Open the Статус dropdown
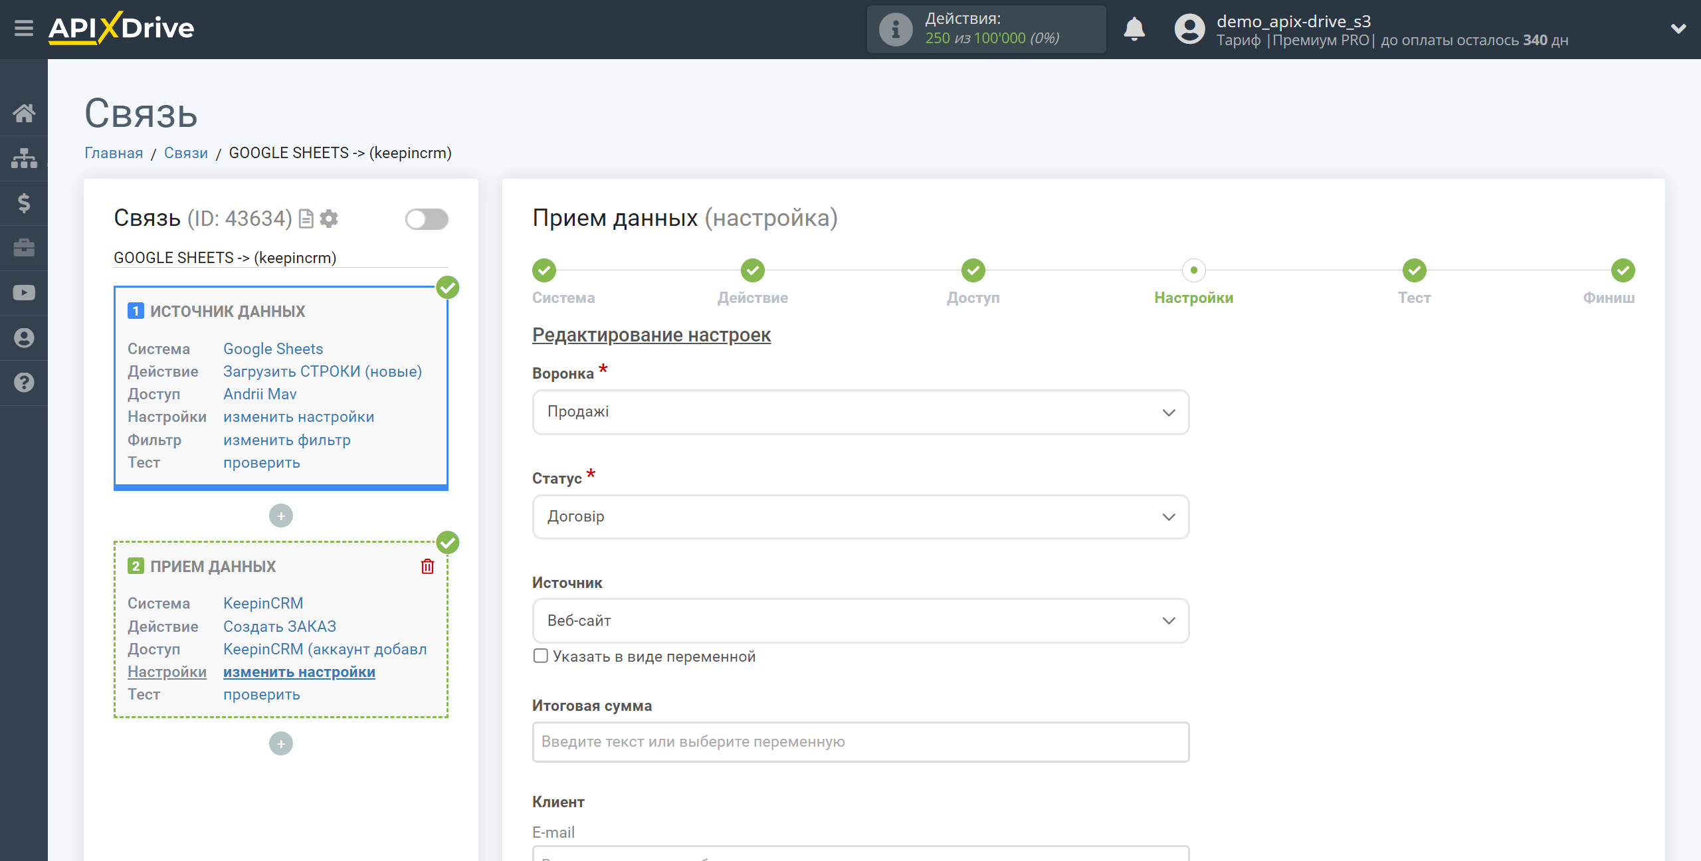The width and height of the screenshot is (1701, 861). click(x=860, y=517)
